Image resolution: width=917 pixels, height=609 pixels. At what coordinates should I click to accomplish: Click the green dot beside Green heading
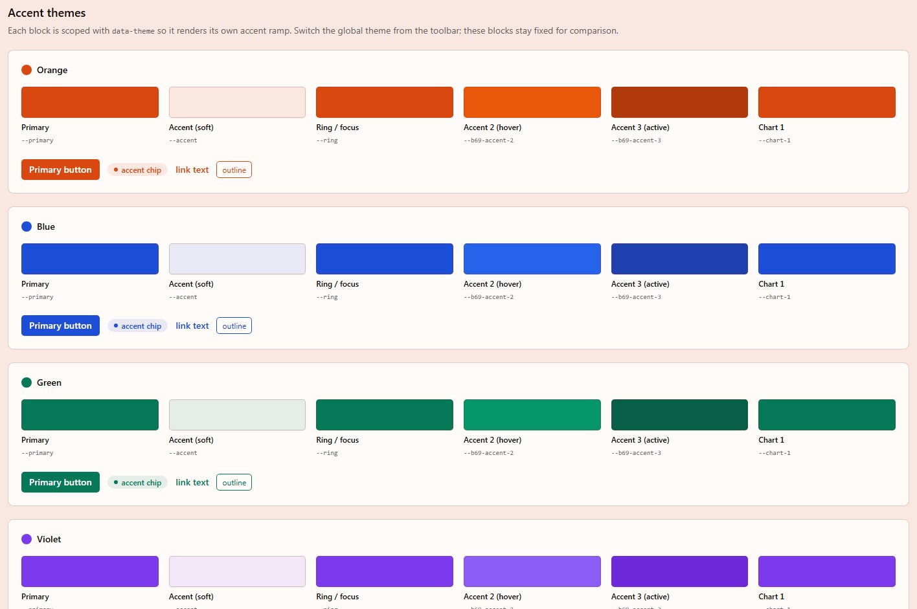27,382
